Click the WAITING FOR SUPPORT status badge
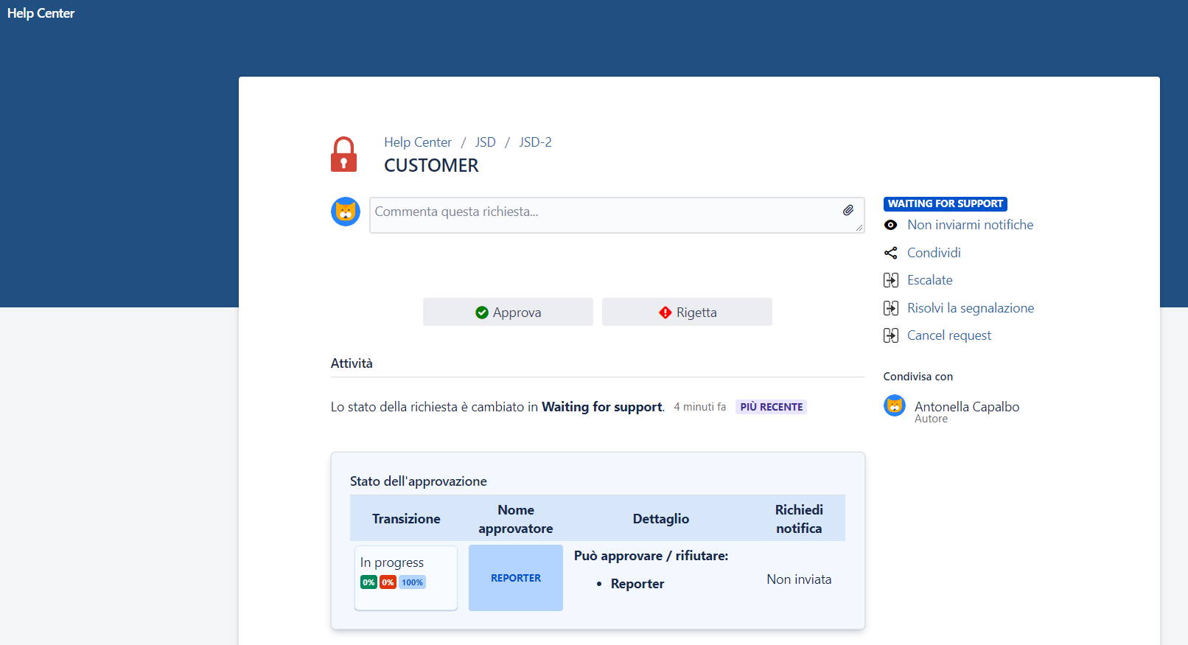This screenshot has height=645, width=1188. [x=945, y=203]
